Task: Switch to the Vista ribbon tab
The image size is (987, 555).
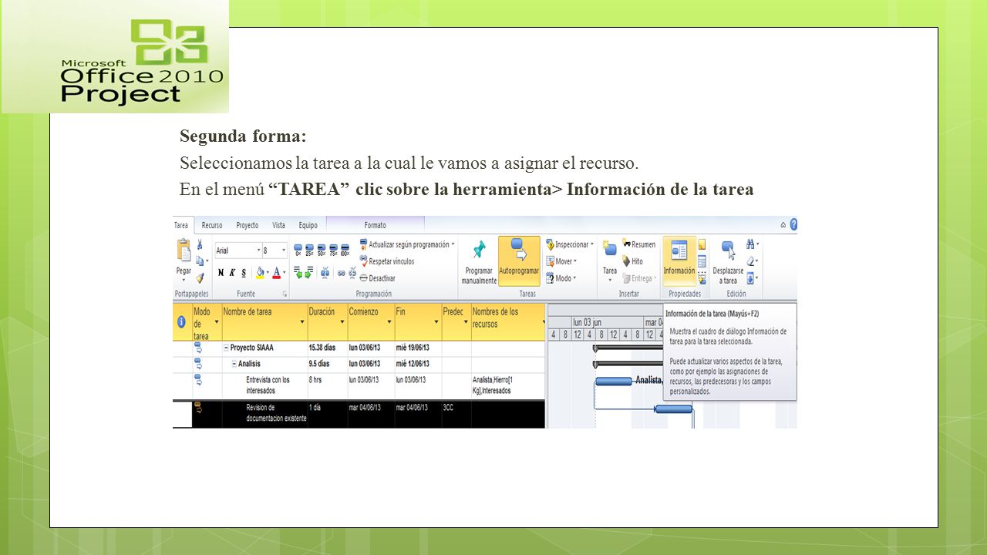Action: (278, 225)
